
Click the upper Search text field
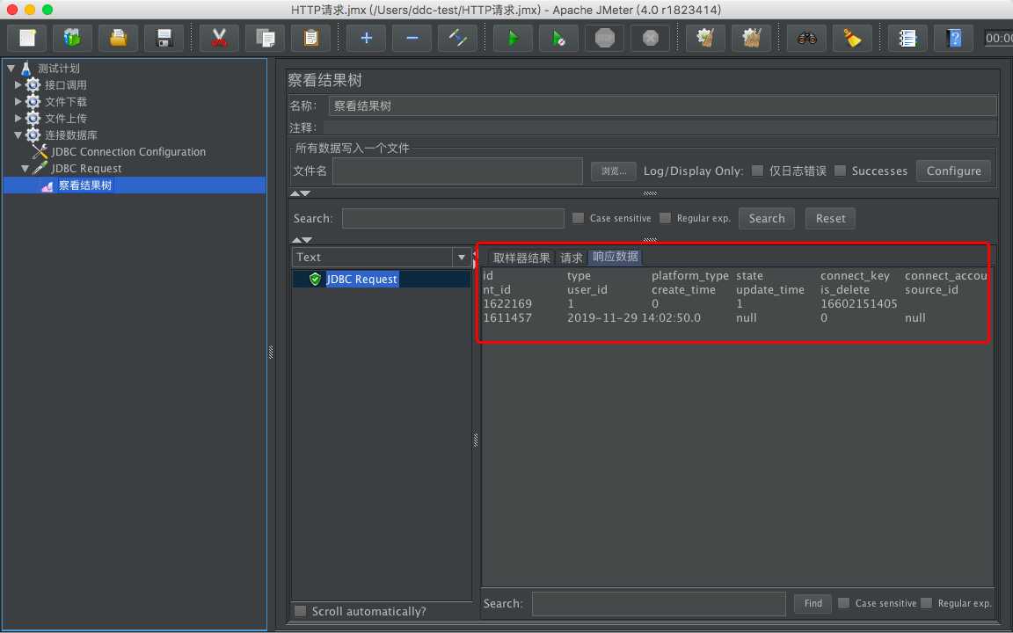[x=453, y=218]
